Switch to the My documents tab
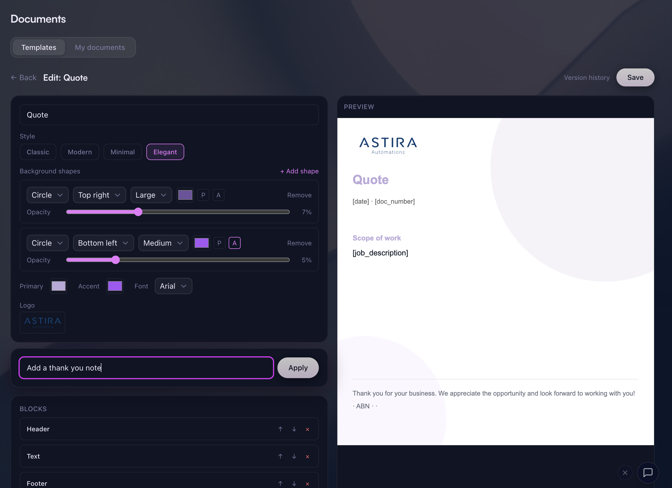Image resolution: width=672 pixels, height=488 pixels. coord(100,47)
